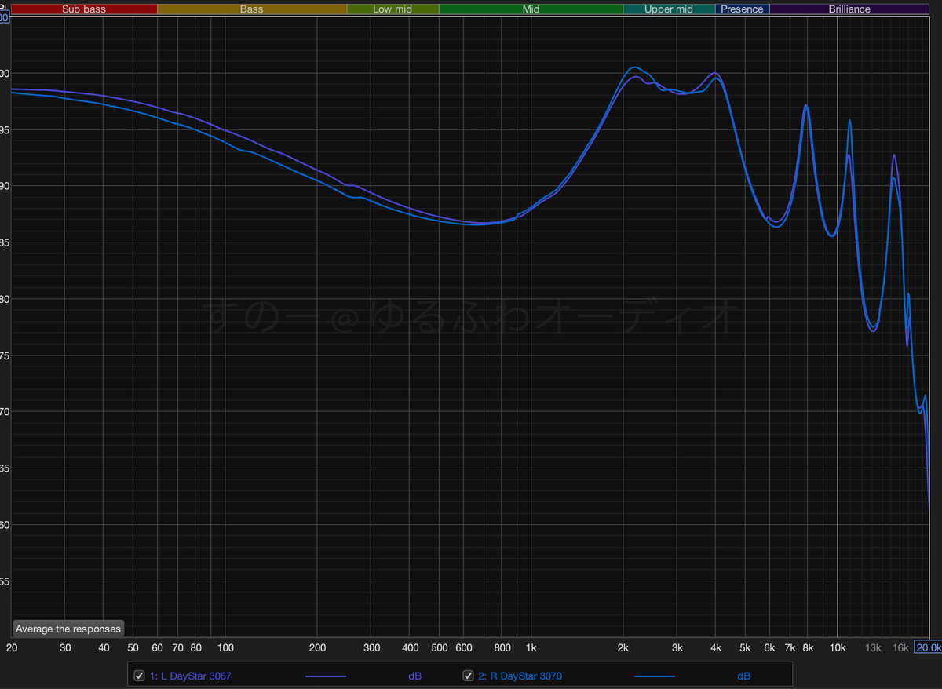Edit the 20.0k frequency axis end field
Image resolution: width=942 pixels, height=689 pixels.
tap(928, 647)
